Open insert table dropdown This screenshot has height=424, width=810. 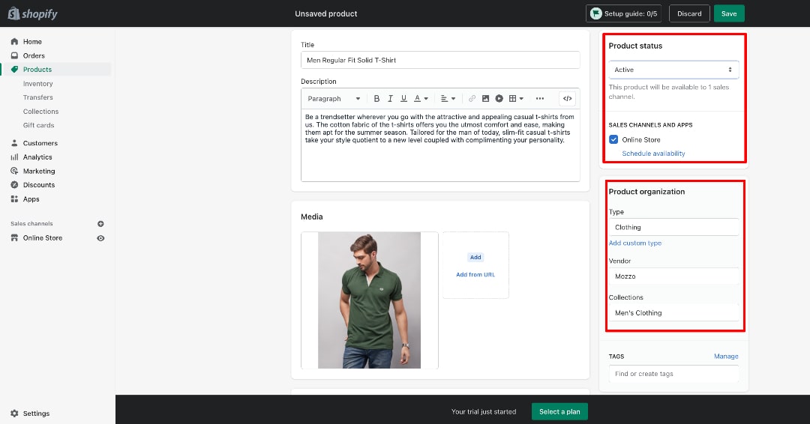click(x=516, y=99)
